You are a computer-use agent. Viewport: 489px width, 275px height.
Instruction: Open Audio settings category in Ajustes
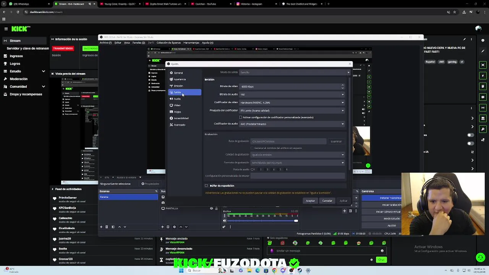coord(185,99)
